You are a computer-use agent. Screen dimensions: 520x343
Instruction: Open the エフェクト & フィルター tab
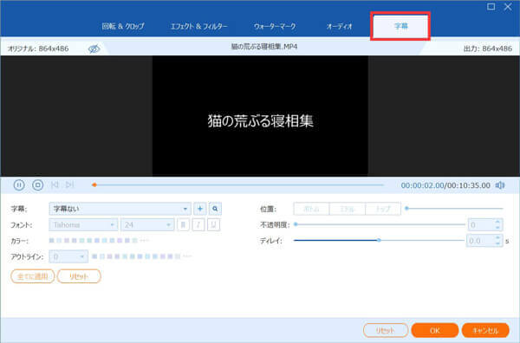tap(198, 26)
